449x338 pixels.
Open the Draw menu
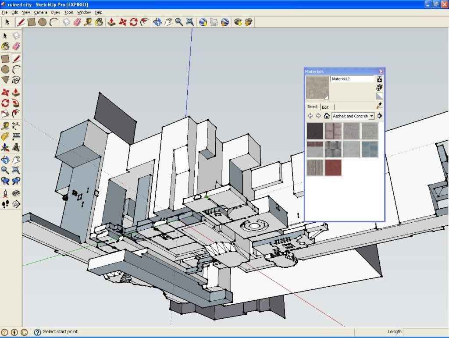[x=56, y=12]
